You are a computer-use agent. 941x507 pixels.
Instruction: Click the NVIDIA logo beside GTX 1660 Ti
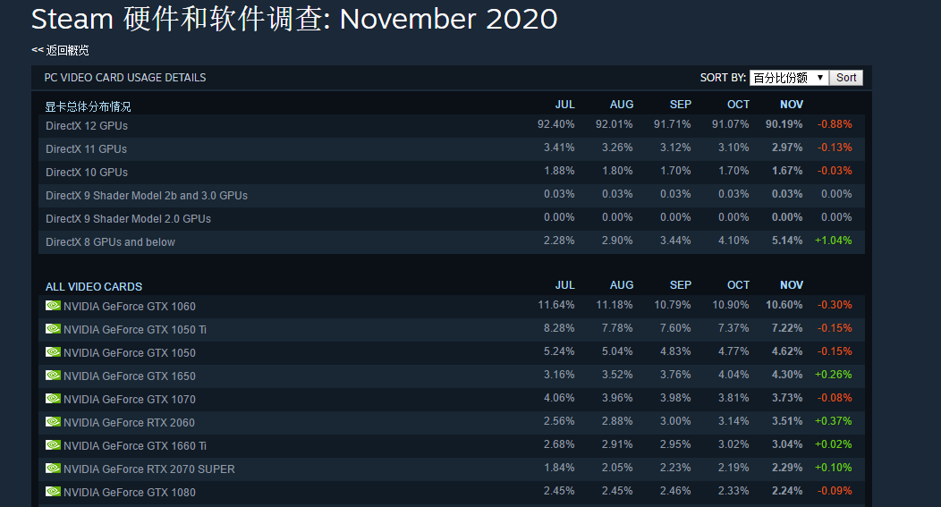[53, 445]
